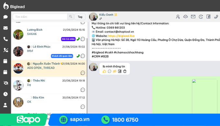
Task: Click Thảo Nhi avatar
Action: tap(18, 85)
